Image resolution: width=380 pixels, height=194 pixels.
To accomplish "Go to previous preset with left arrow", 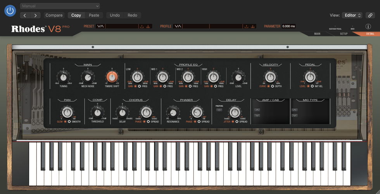I will click(25, 15).
